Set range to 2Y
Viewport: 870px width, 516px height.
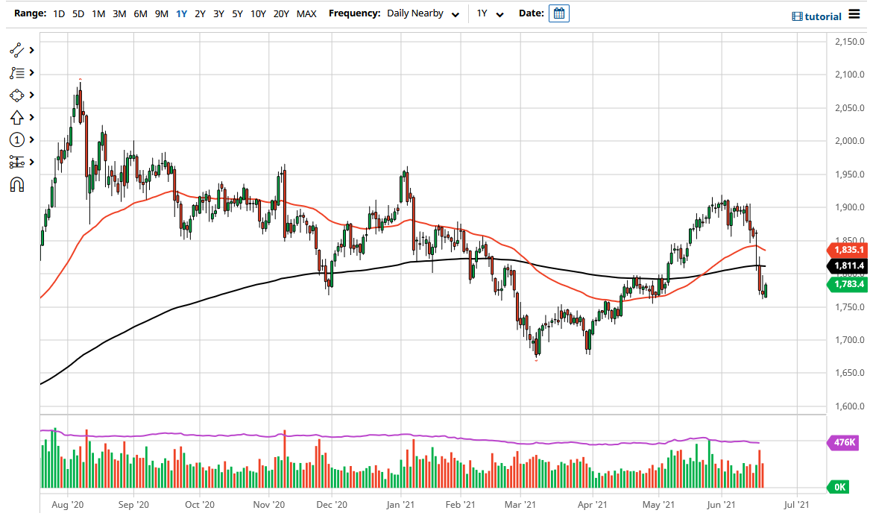coord(200,14)
